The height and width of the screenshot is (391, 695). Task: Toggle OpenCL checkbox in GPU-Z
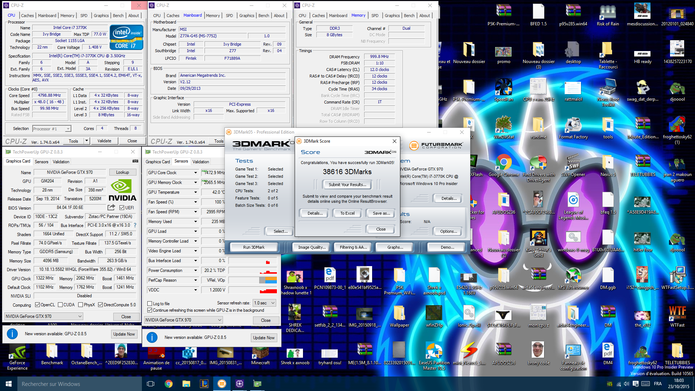click(37, 305)
